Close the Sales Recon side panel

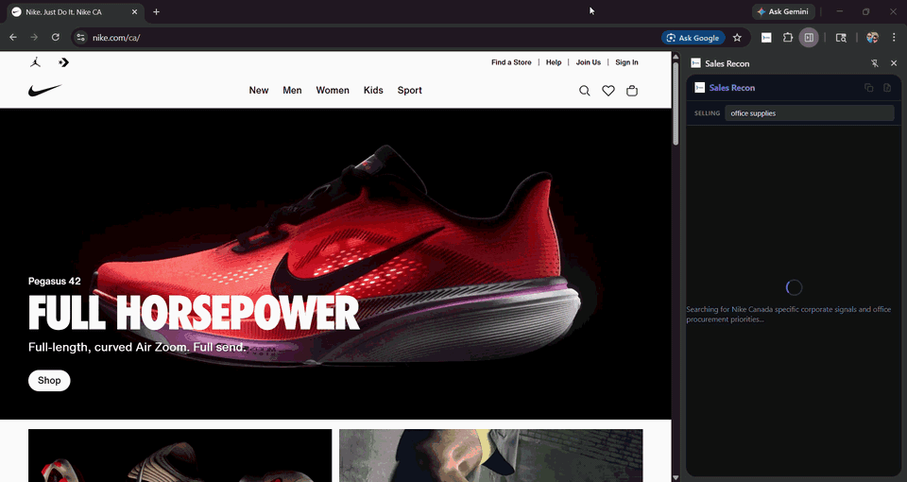pos(894,63)
